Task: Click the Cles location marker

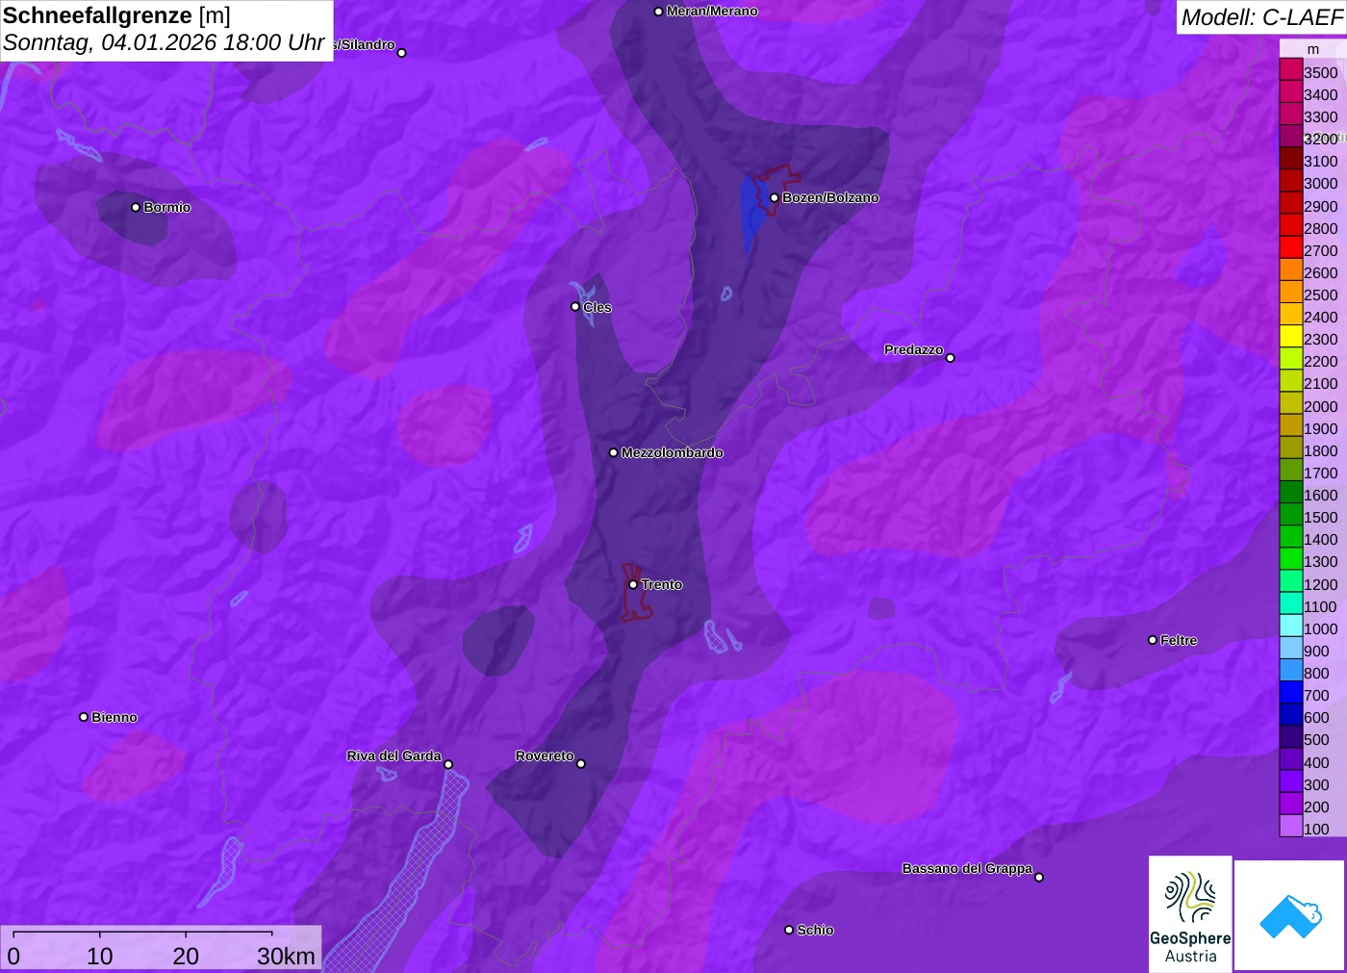Action: [575, 307]
